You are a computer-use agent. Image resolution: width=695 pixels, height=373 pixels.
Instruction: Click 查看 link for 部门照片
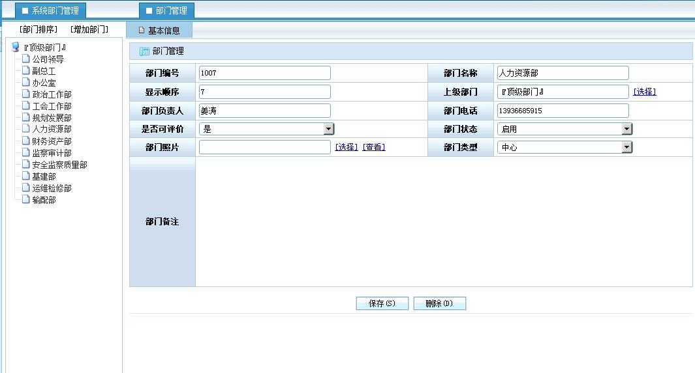click(374, 146)
